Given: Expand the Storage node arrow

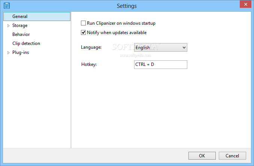Looking at the screenshot, I should [8, 25].
